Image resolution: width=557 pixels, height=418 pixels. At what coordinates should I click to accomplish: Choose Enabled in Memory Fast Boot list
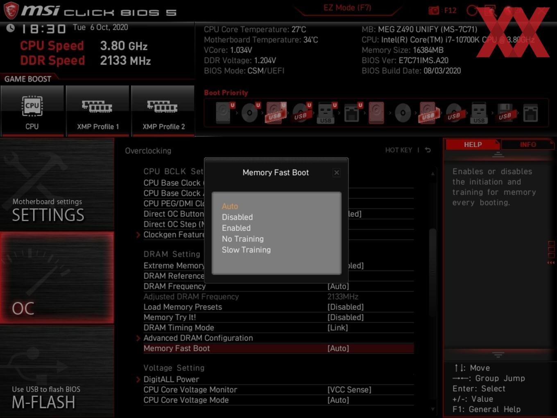[236, 228]
